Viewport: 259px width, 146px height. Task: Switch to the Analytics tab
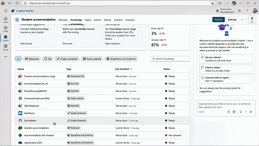(118, 20)
